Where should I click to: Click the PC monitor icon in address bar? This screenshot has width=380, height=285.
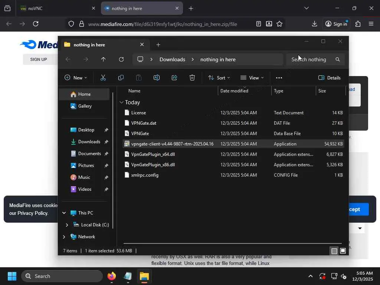(x=140, y=59)
